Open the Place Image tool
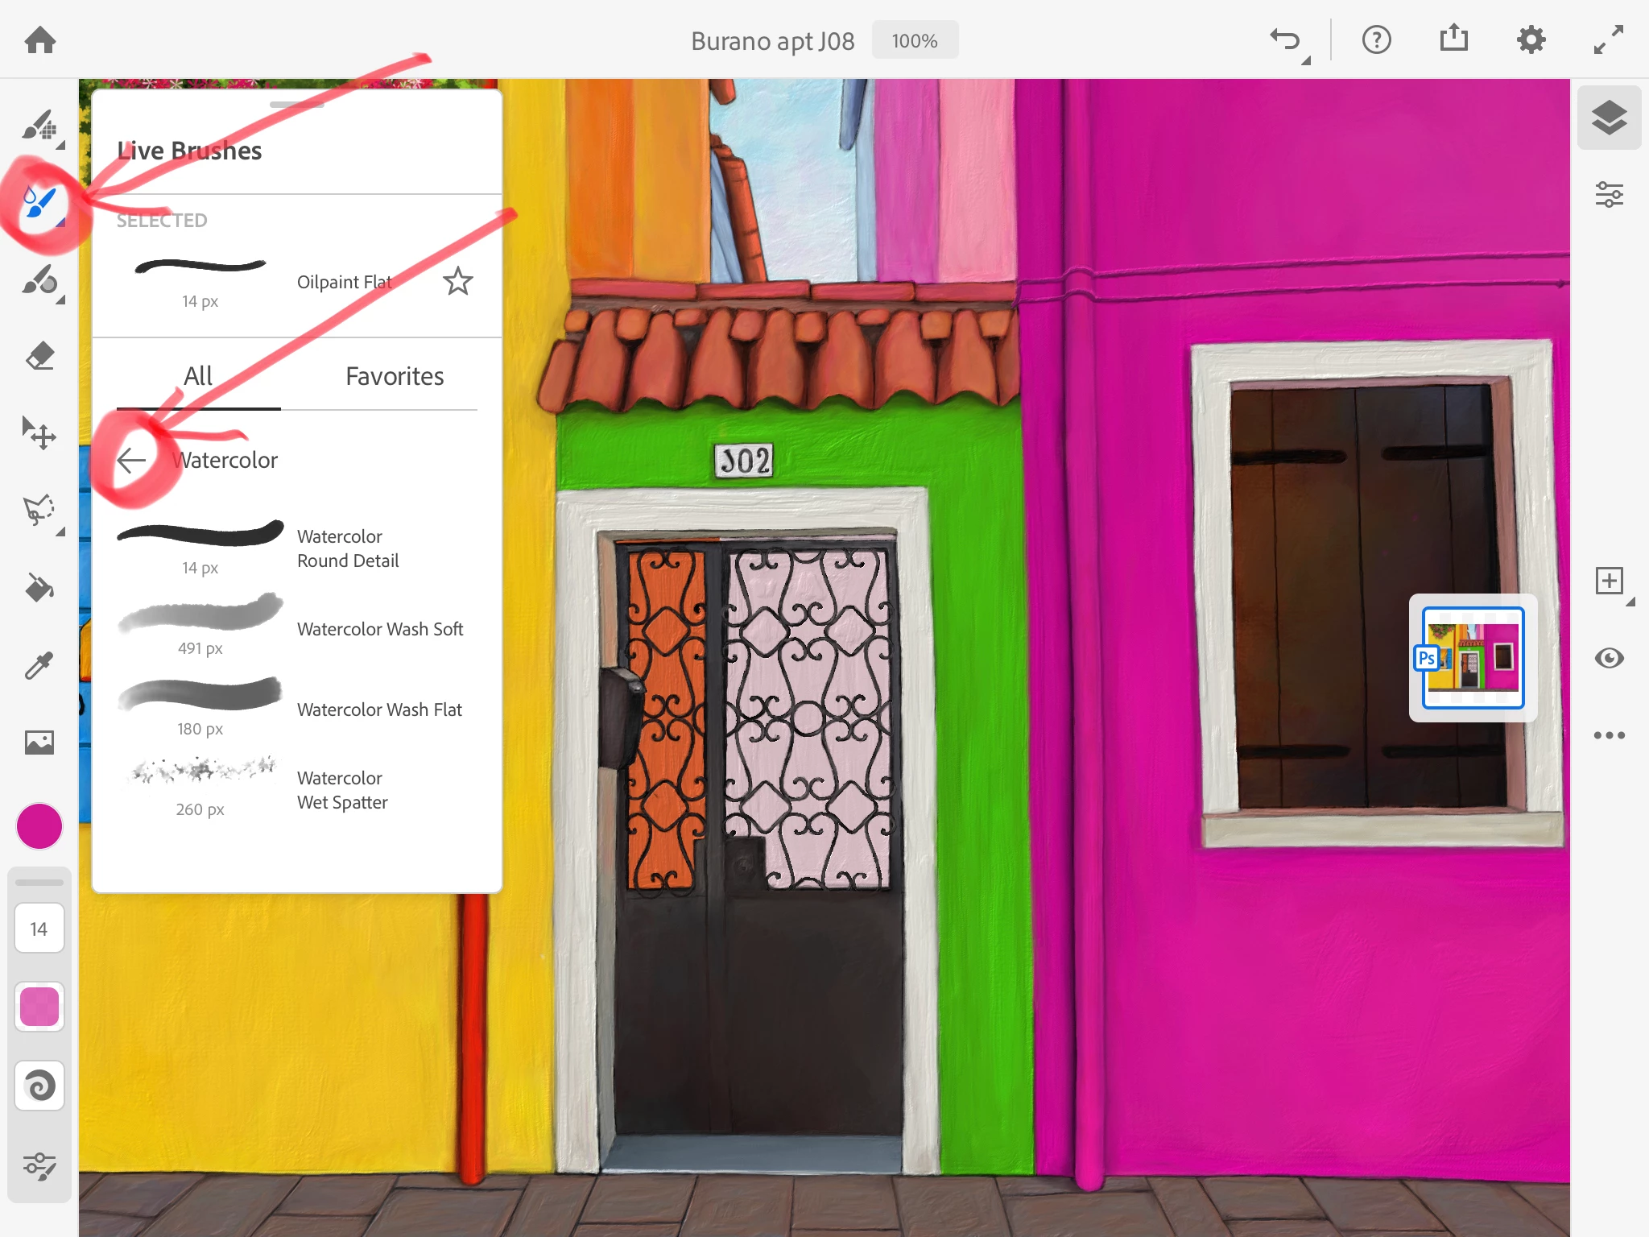Viewport: 1649px width, 1237px height. [39, 742]
